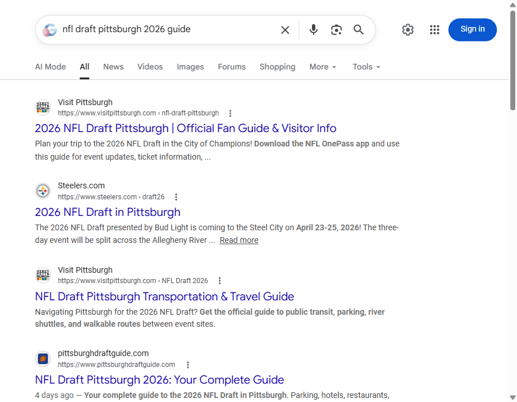Viewport: 517px width, 402px height.
Task: Click inside the search input field
Action: 161,29
